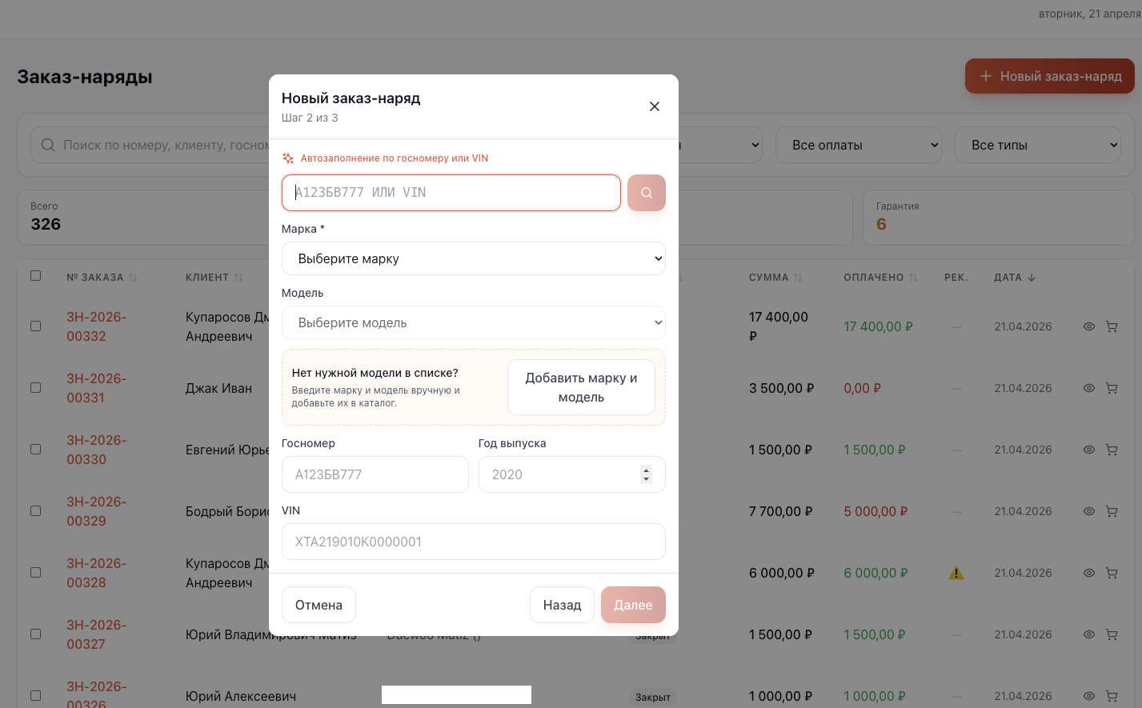Expand the Модель dropdown
Viewport: 1142px width, 708px height.
[473, 322]
